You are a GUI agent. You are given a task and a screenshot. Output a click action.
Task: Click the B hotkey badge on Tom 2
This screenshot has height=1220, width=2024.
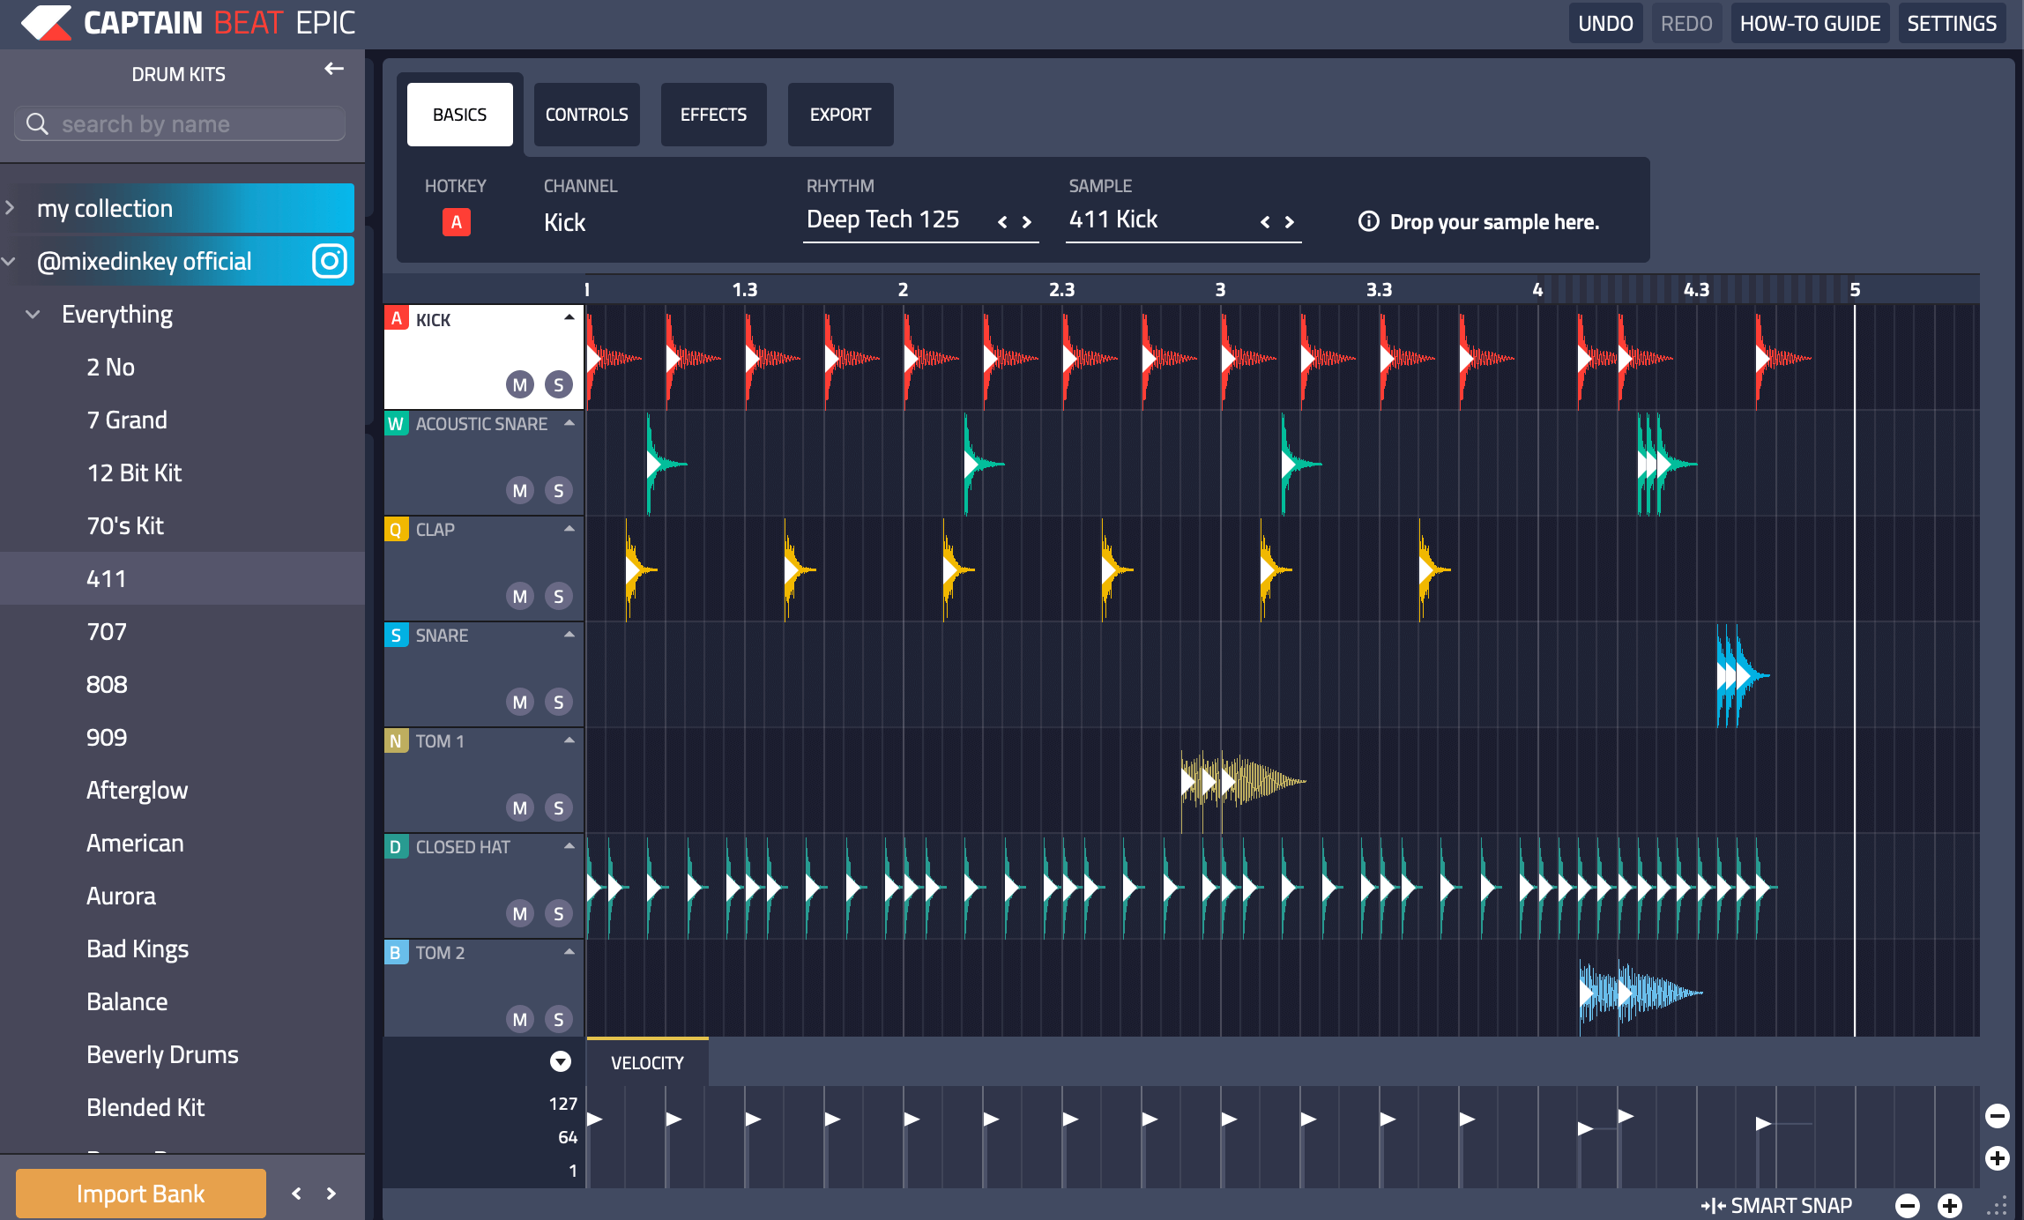(396, 953)
